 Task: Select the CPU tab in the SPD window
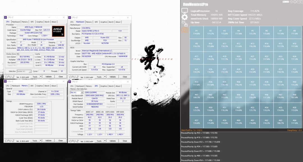(x=72, y=86)
